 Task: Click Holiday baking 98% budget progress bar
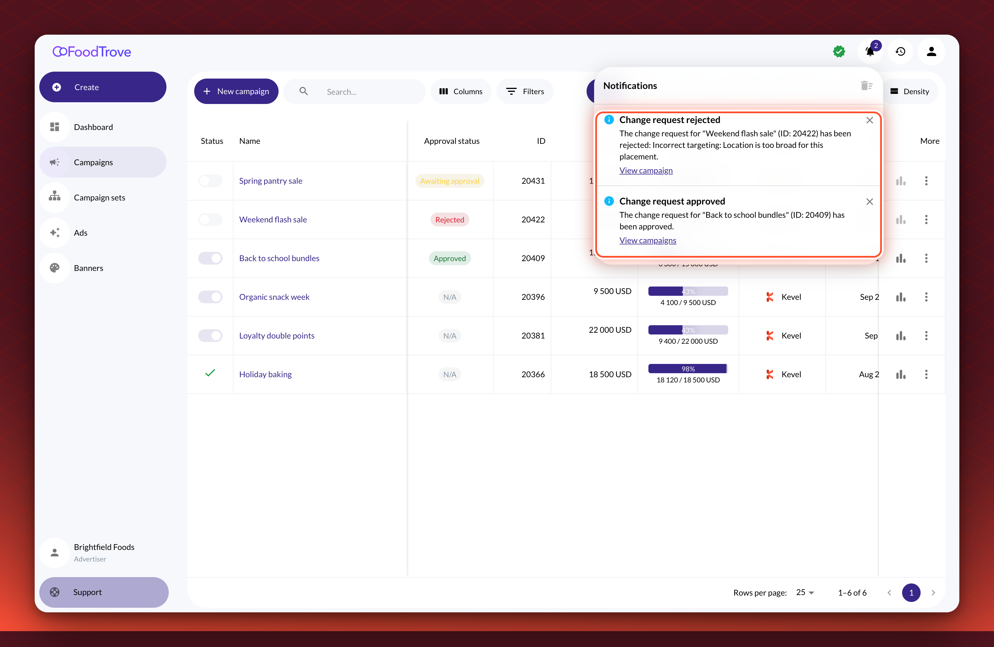pyautogui.click(x=688, y=369)
